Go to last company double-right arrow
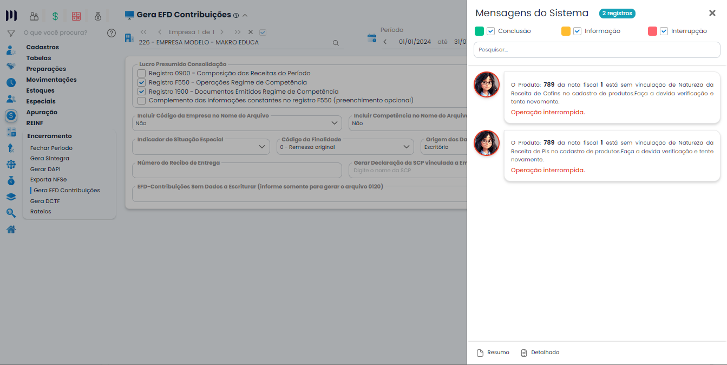 [x=237, y=32]
